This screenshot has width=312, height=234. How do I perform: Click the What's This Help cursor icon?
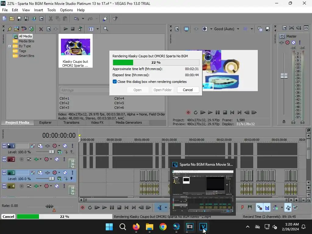115,19
